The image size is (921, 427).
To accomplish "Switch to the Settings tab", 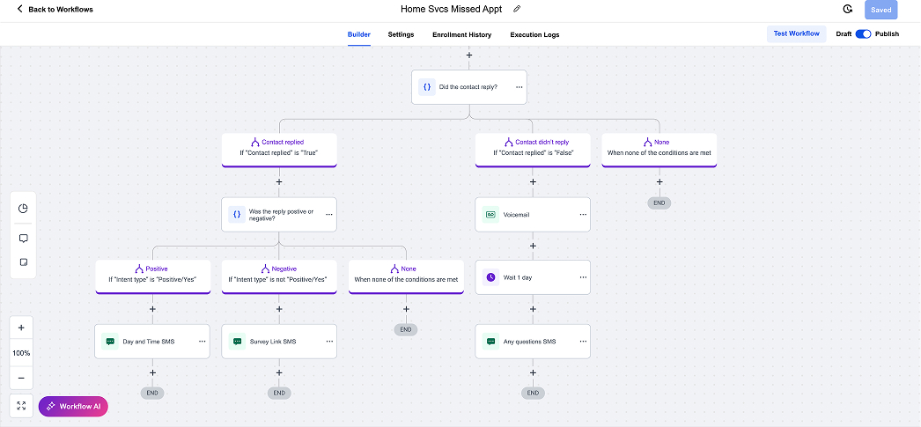I will [x=401, y=35].
